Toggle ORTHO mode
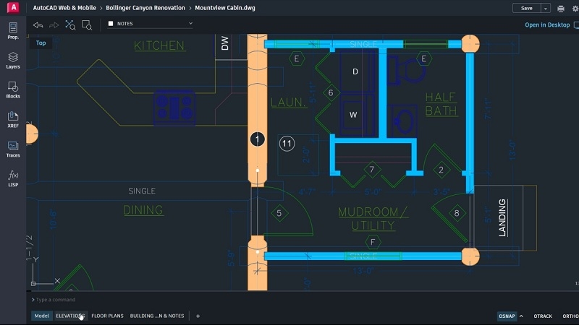 tap(570, 316)
